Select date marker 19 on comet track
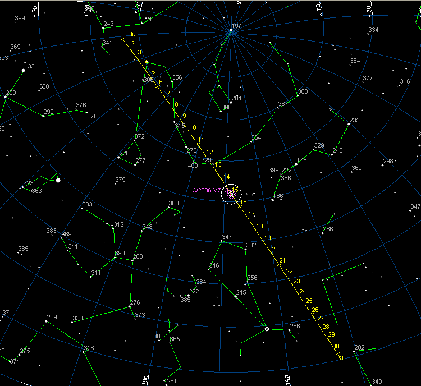 267,238
